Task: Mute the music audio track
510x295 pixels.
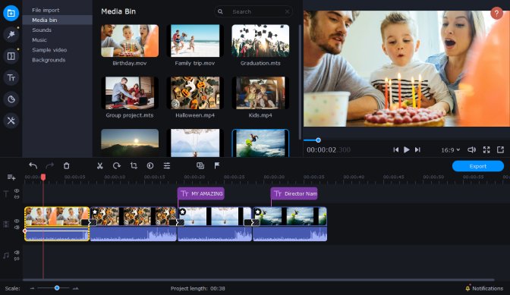Action: (17, 253)
